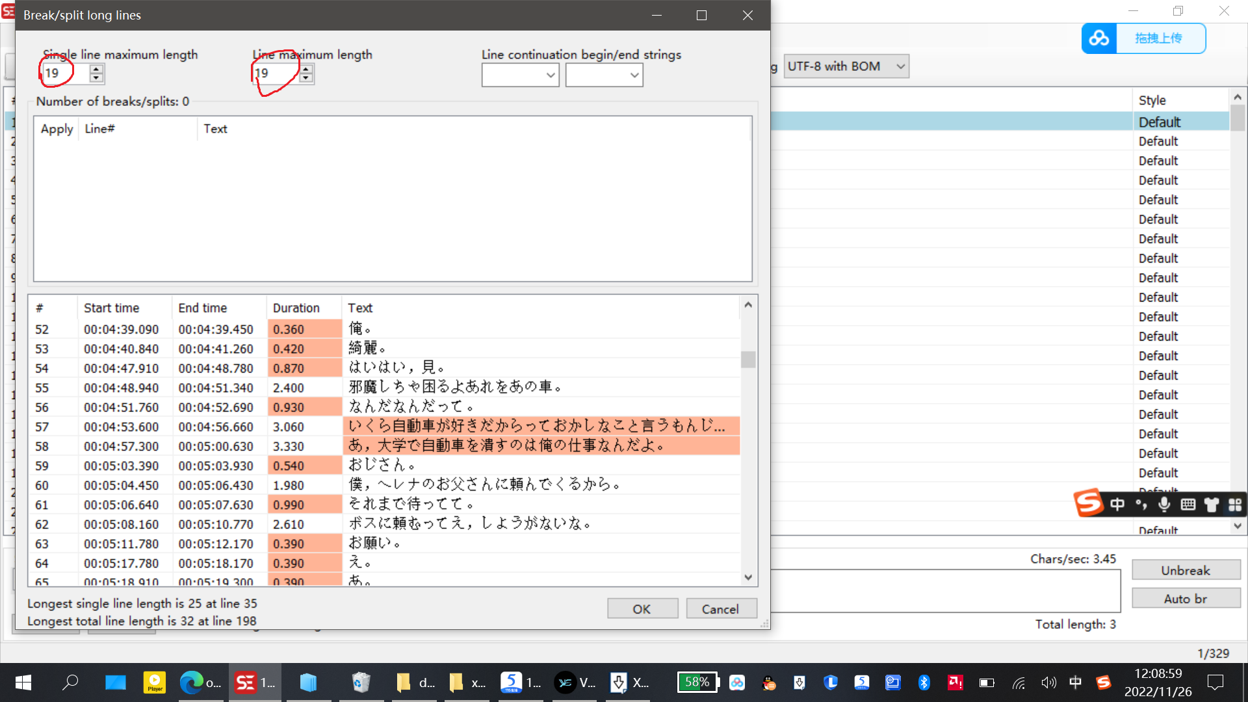Open the line continuation begin string dropdown
Image resolution: width=1248 pixels, height=702 pixels.
tap(551, 75)
